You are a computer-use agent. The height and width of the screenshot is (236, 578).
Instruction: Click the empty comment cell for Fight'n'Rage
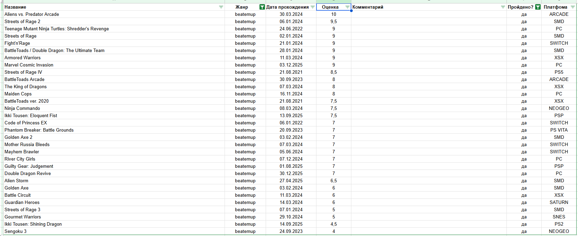pos(428,43)
